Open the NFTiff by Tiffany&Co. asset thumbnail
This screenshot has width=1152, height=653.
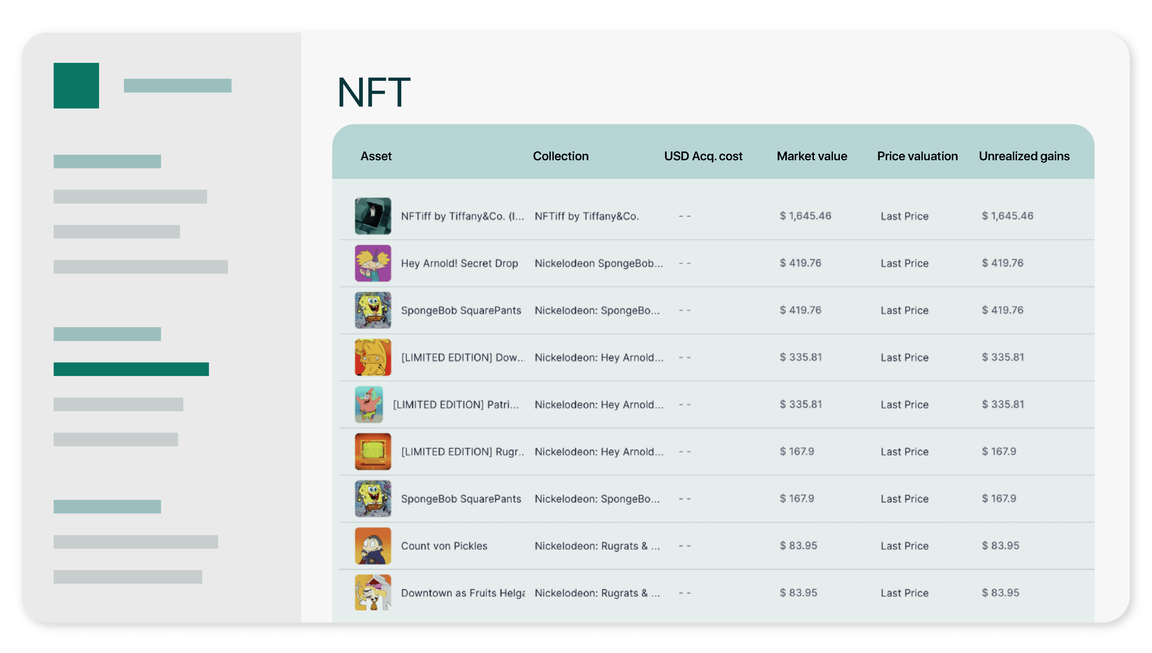coord(373,216)
